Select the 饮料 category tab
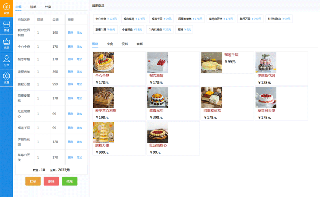Screen dimensions: 320x197 coord(125,43)
